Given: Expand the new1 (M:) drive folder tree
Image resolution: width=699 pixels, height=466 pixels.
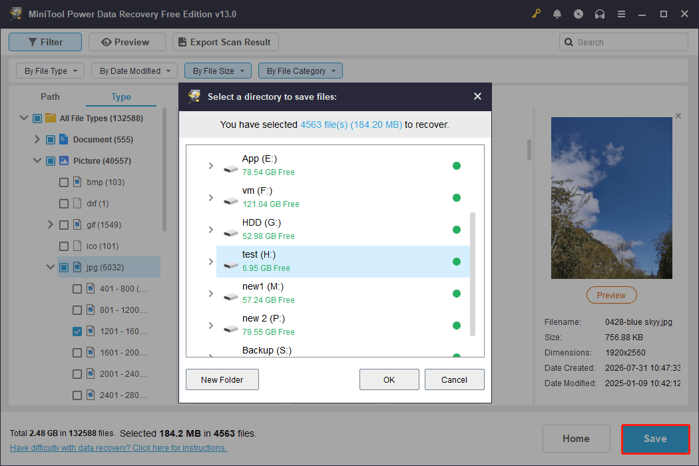Looking at the screenshot, I should [x=211, y=294].
